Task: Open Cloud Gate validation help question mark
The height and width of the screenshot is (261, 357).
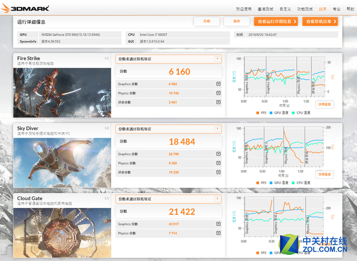Action: (218, 199)
